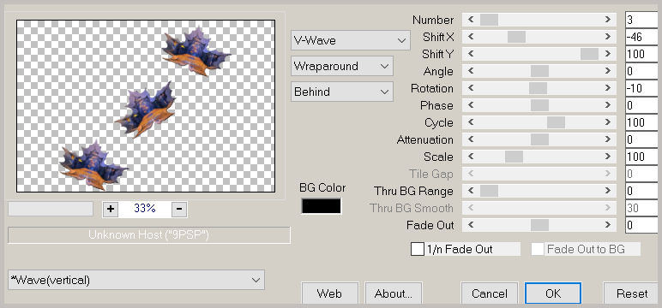Screen dimensions: 662x308
Task: Click the Reset button
Action: coord(632,293)
